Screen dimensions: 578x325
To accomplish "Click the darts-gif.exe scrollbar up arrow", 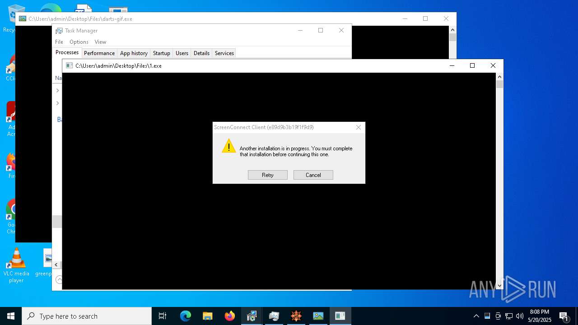I will click(x=453, y=30).
